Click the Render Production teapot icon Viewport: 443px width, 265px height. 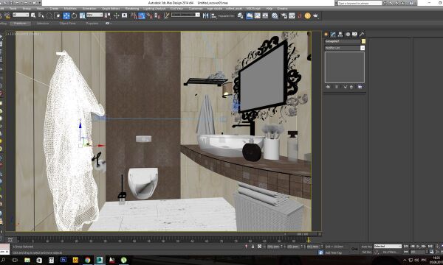315,15
